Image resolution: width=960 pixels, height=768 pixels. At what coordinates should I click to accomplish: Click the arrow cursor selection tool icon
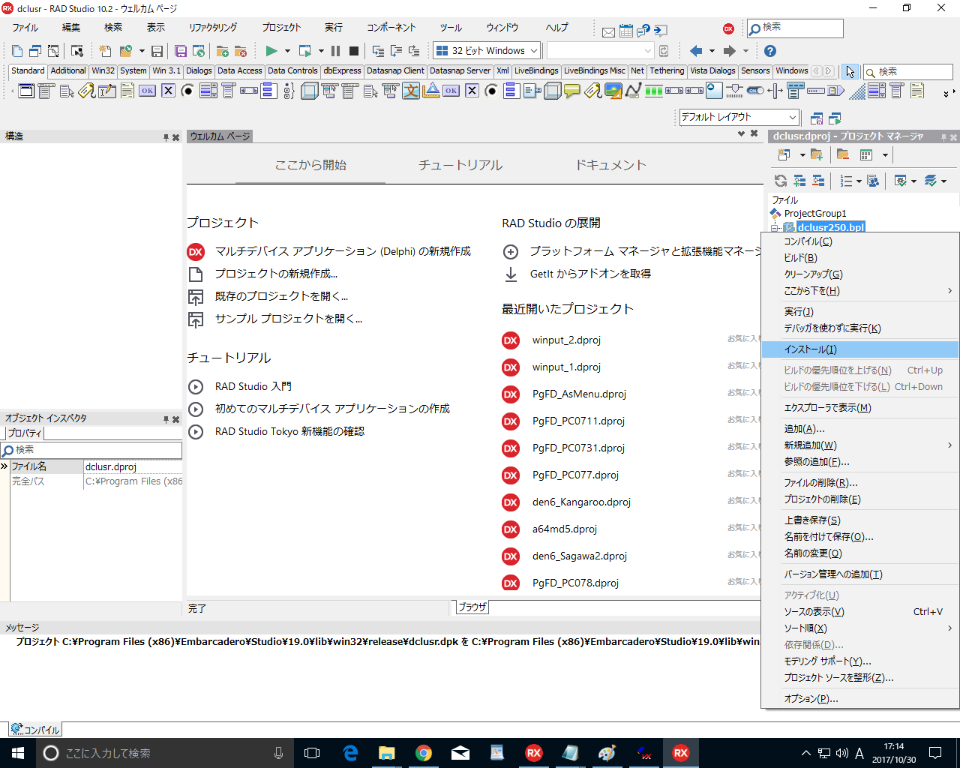coord(850,71)
